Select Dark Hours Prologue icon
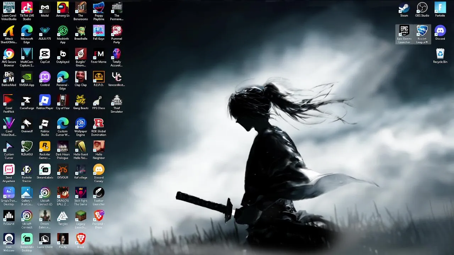The width and height of the screenshot is (454, 255). 63,146
